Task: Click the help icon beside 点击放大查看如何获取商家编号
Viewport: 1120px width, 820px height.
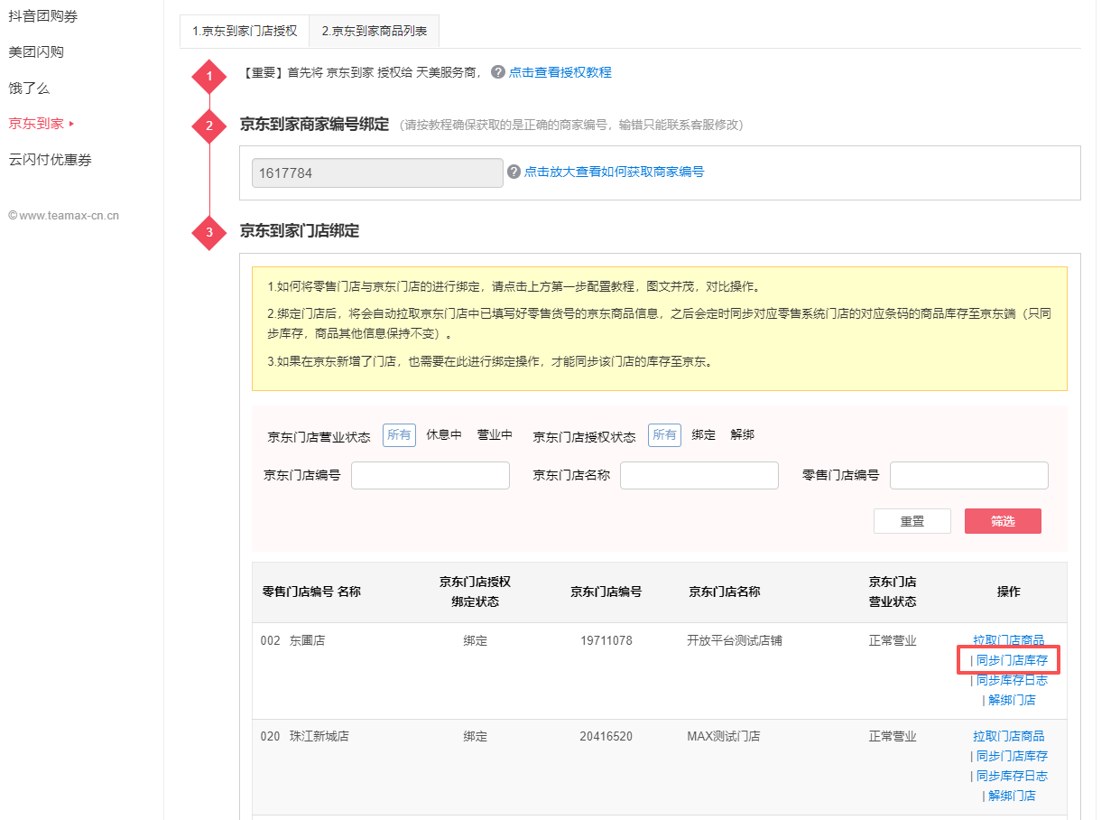Action: (514, 172)
